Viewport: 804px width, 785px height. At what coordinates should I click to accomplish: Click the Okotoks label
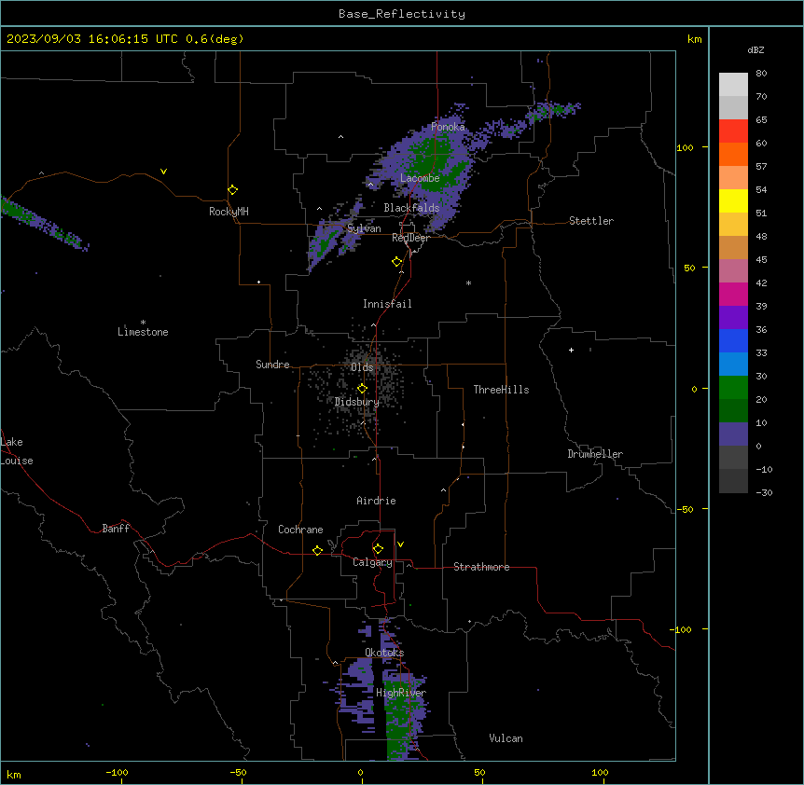click(384, 653)
